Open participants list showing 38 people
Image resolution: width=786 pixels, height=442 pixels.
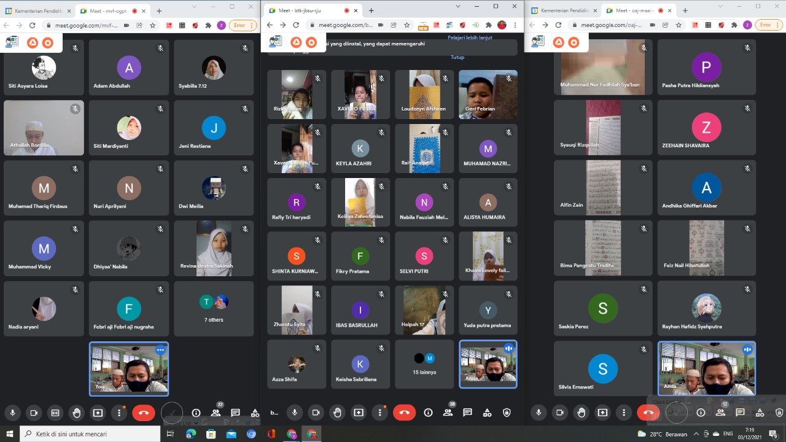448,413
